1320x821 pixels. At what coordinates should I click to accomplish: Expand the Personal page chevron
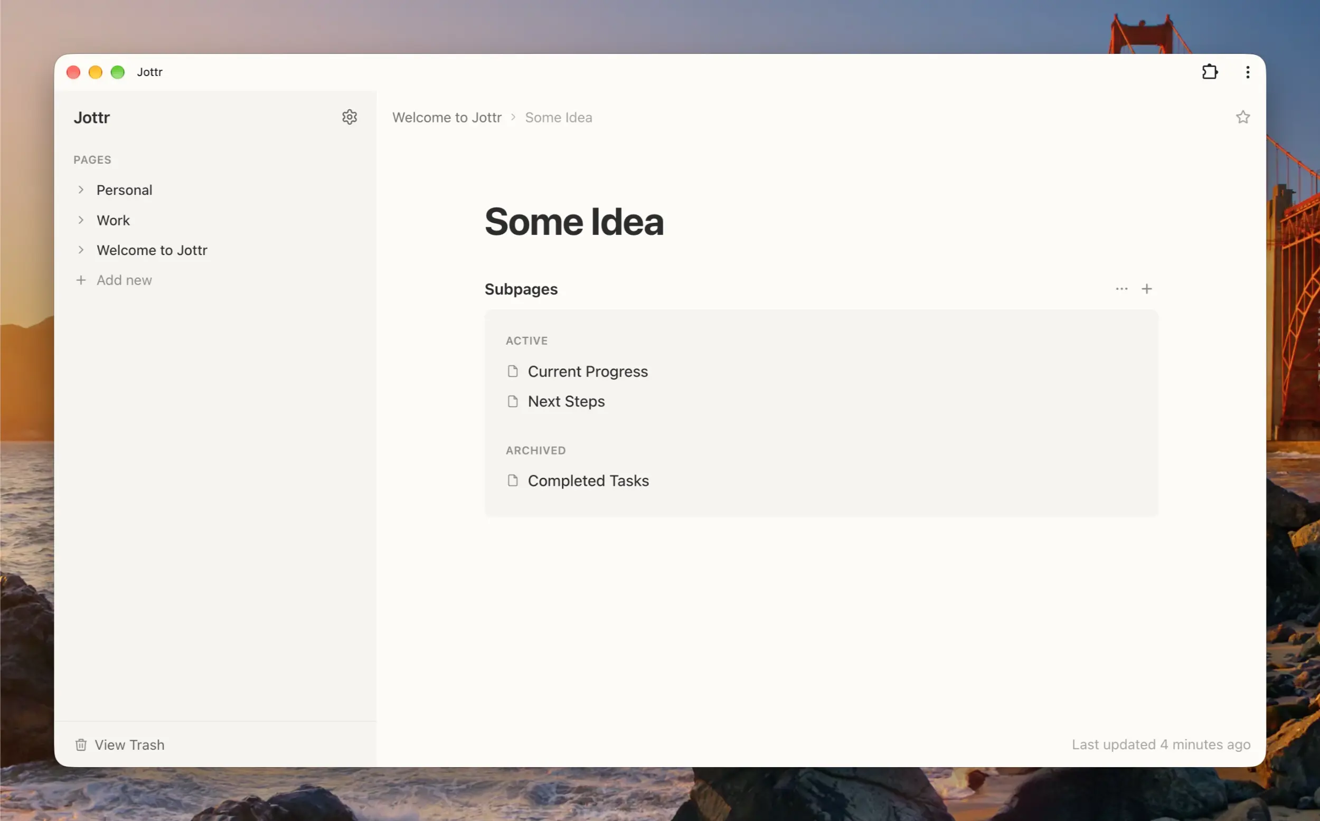[x=81, y=190]
